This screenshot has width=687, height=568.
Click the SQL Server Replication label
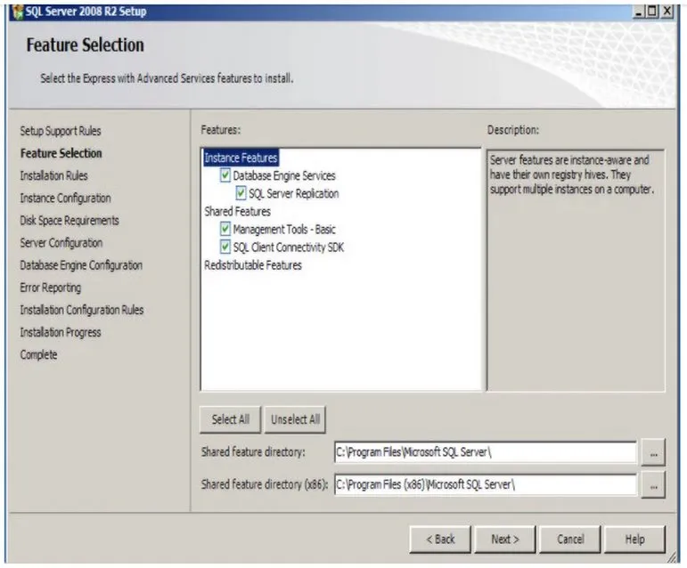click(x=293, y=193)
